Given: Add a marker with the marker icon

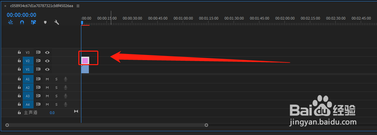Looking at the screenshot, I should pos(45,23).
